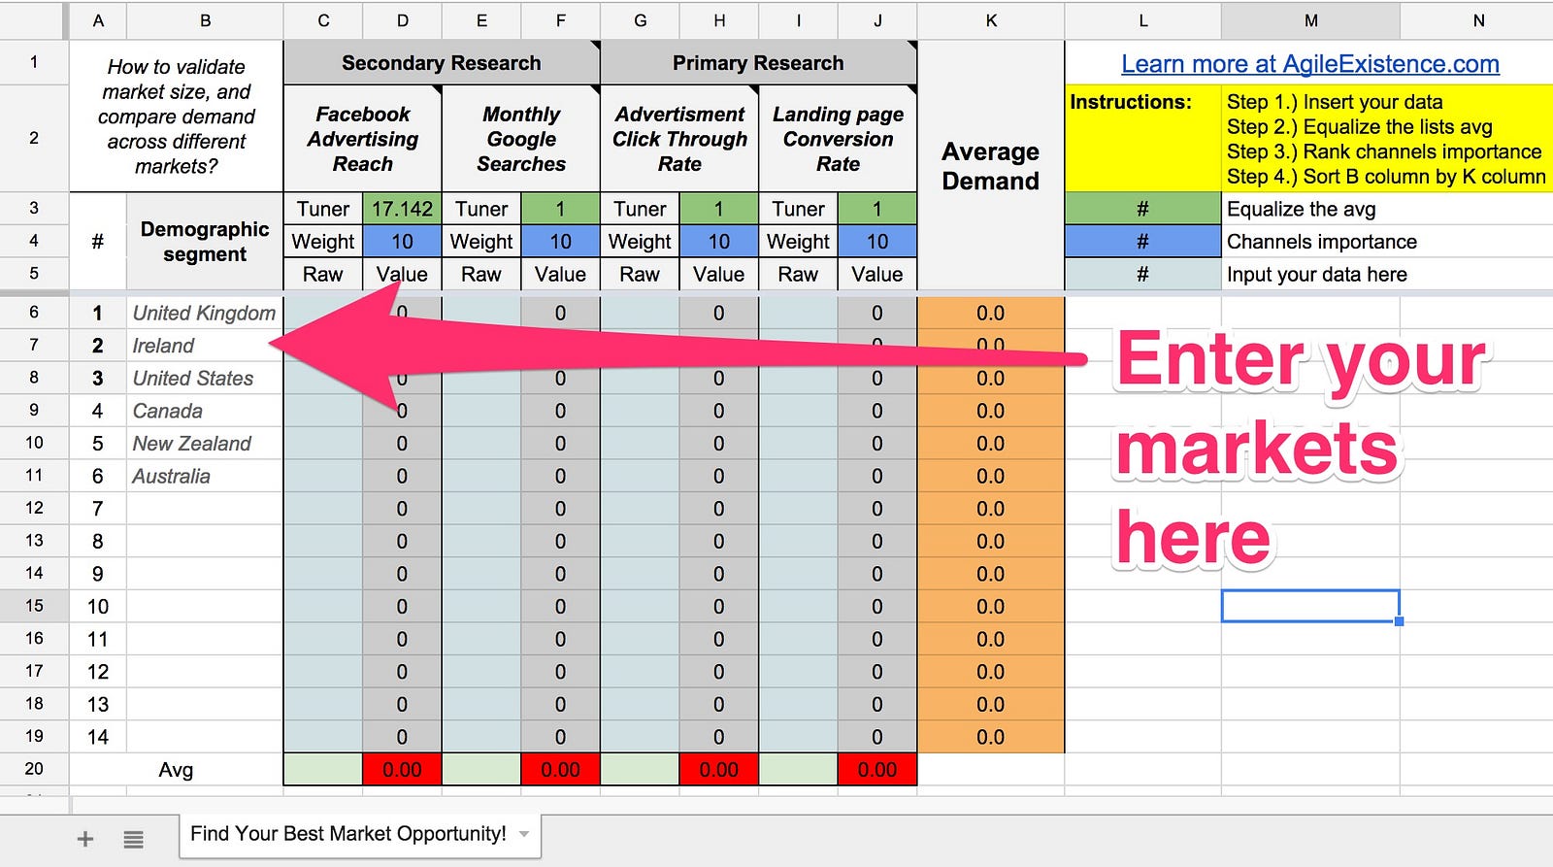Viewport: 1553px width, 867px height.
Task: Expand the sheet tab dropdown arrow
Action: click(x=525, y=834)
